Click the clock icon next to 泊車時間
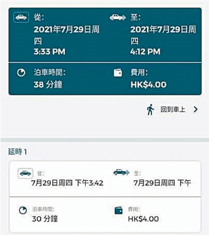 pos(21,73)
